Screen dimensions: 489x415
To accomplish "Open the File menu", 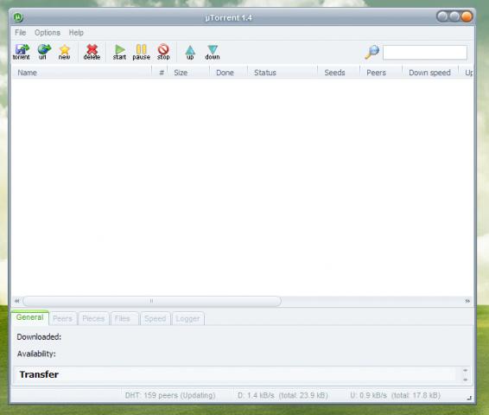I will tap(20, 33).
